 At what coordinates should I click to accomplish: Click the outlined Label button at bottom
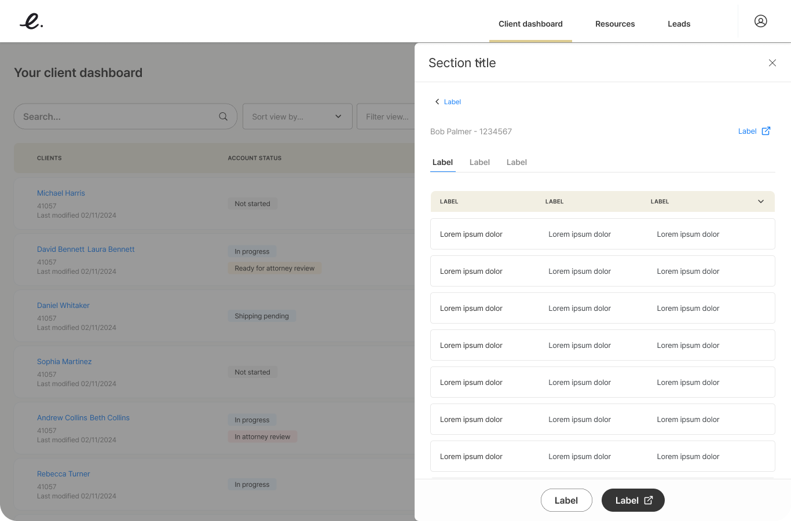566,500
